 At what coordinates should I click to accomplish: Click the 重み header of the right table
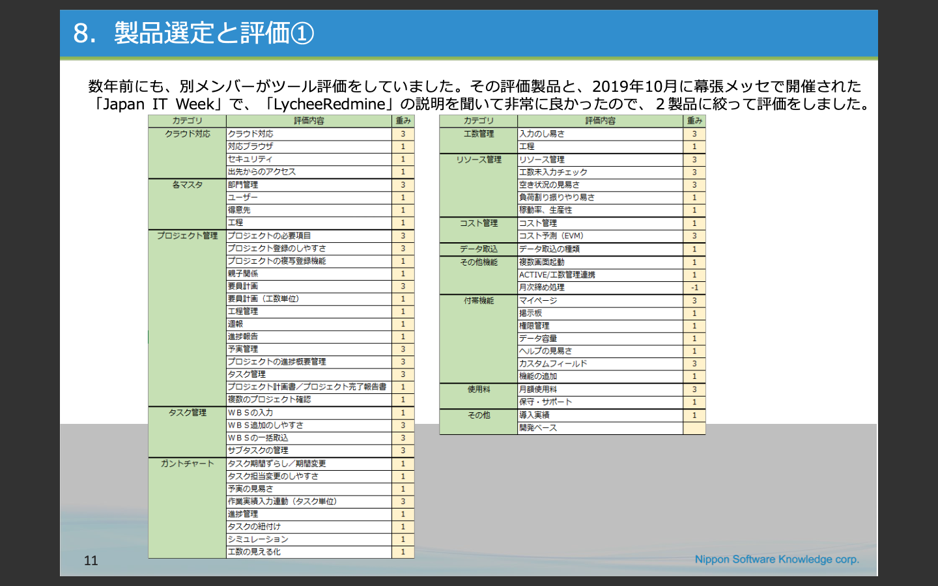(694, 121)
